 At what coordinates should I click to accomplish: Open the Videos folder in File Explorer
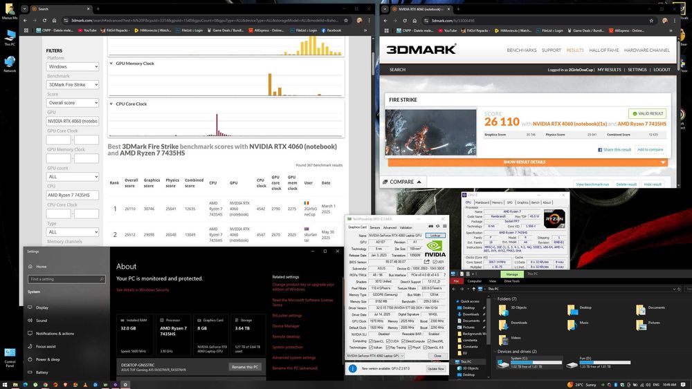click(x=510, y=340)
